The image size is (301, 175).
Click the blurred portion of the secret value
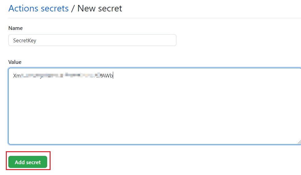click(61, 75)
